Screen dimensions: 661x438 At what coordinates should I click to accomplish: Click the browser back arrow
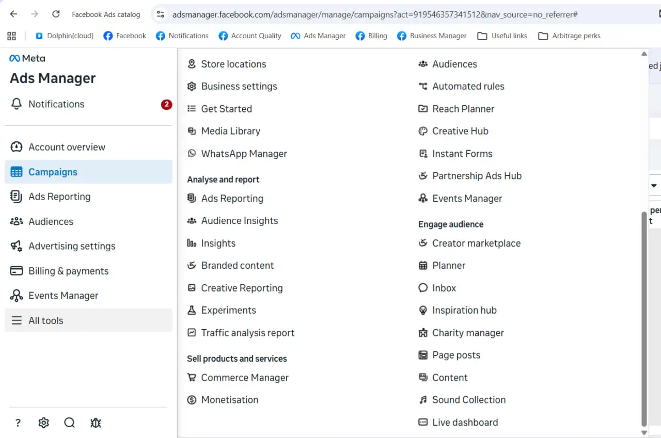pos(14,14)
